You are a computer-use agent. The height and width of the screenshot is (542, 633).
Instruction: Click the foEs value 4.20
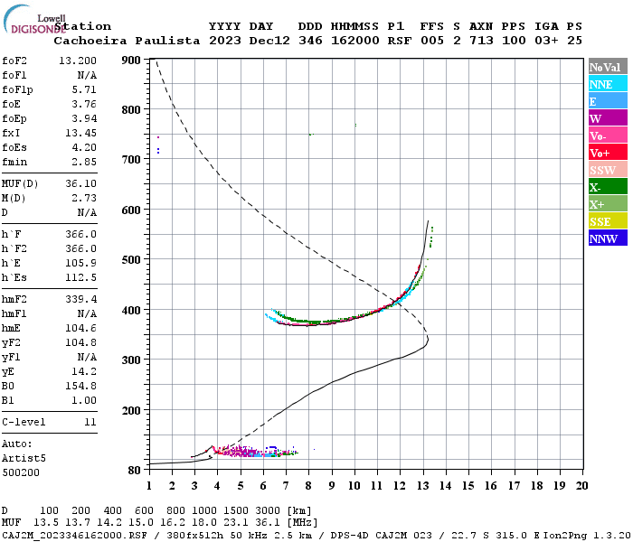(84, 147)
